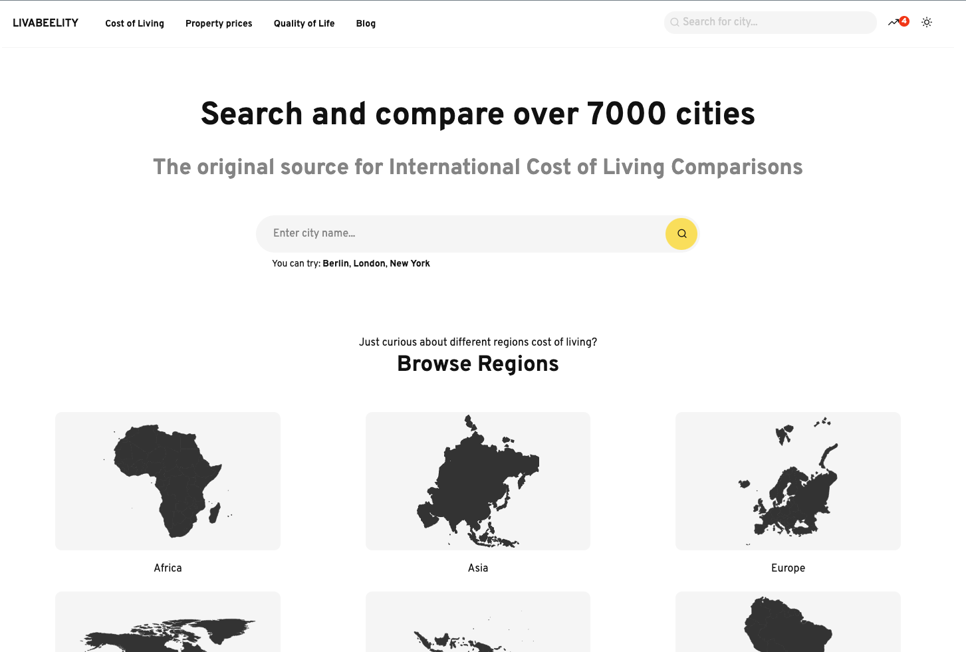
Task: Open the Oceania islands map card
Action: click(x=478, y=622)
